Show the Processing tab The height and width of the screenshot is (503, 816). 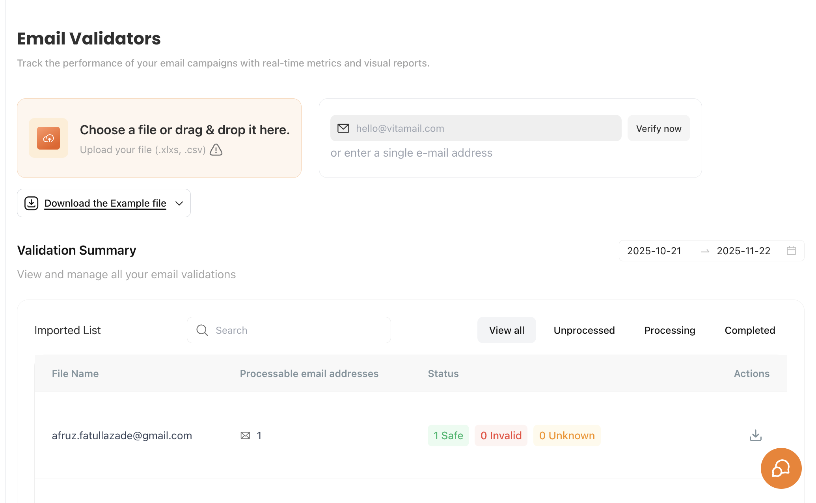pyautogui.click(x=669, y=330)
